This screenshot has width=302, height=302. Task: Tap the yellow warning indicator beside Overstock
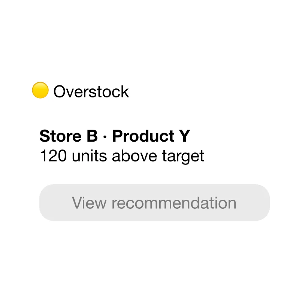(x=40, y=90)
